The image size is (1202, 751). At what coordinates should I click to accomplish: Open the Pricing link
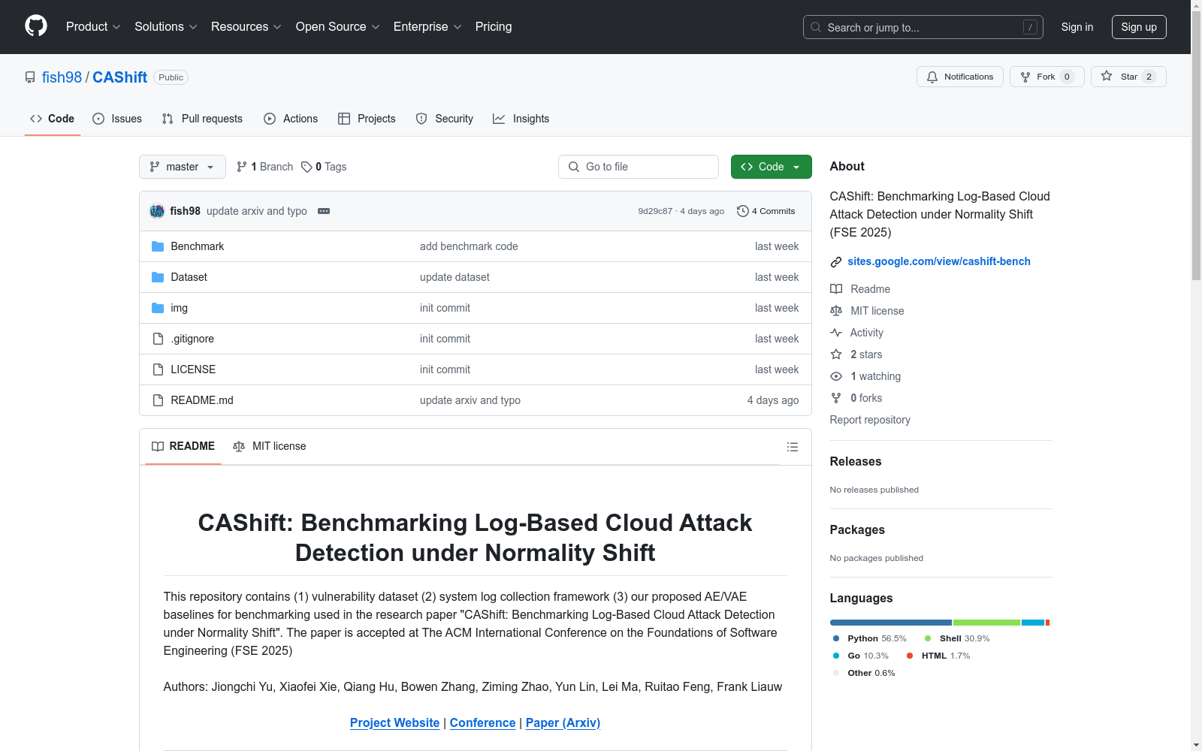coord(494,27)
